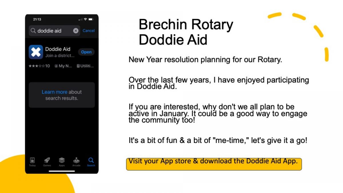Switch to the Today tab
The height and width of the screenshot is (193, 343).
tap(32, 162)
